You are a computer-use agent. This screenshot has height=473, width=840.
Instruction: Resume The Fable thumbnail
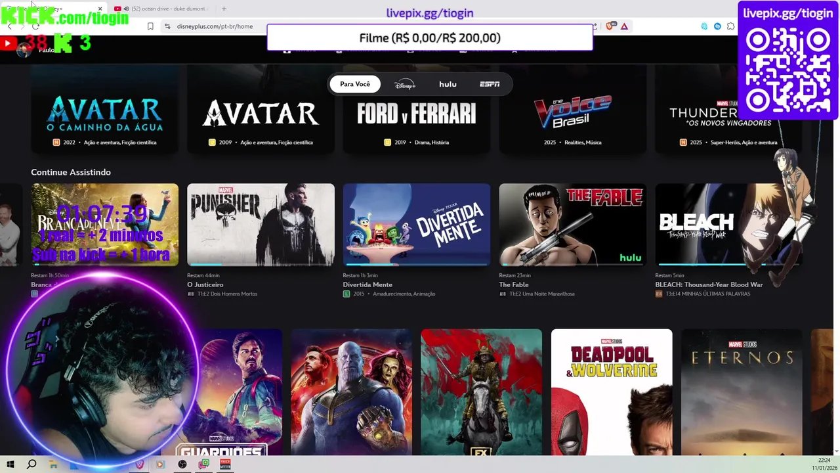point(572,225)
